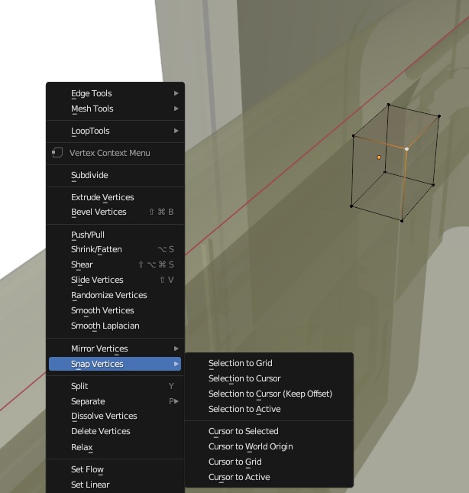Click the white active vertex of the cube
Viewport: 469px width, 493px height.
pyautogui.click(x=407, y=149)
